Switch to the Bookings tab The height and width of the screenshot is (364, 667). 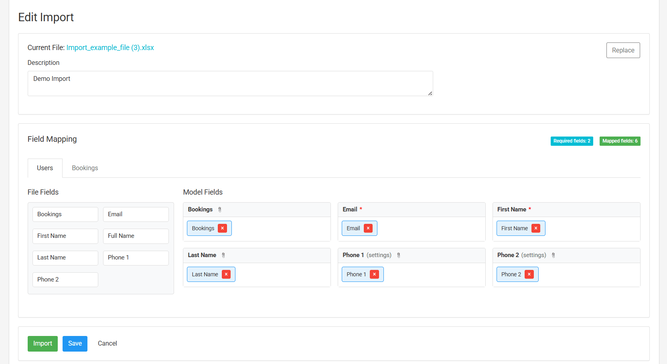pyautogui.click(x=85, y=168)
